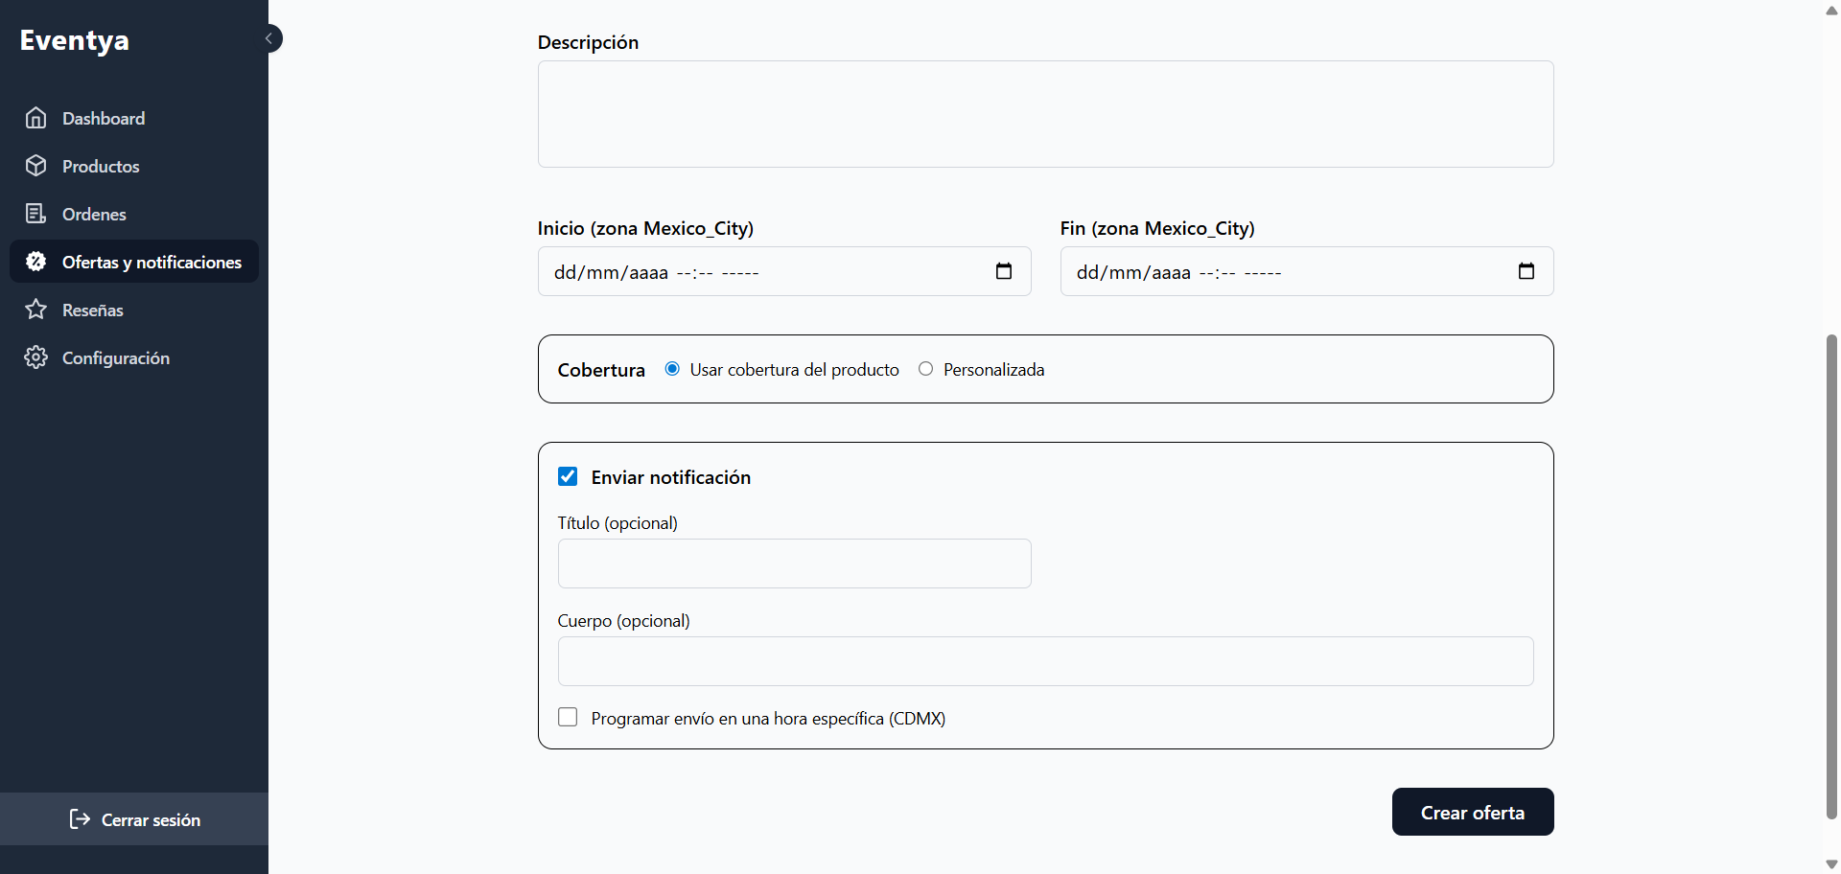This screenshot has width=1841, height=874.
Task: Click the logout icon next to Cerrar sesión
Action: click(x=79, y=819)
